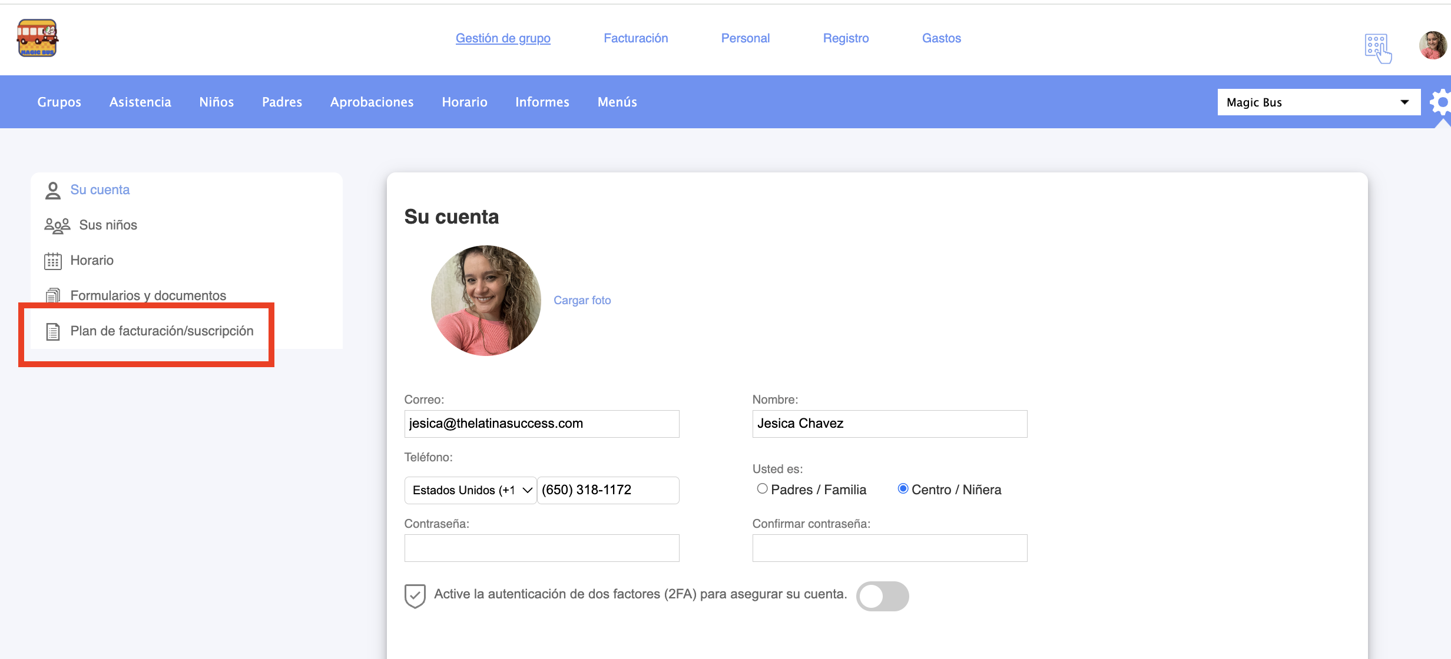Switch to the Asistencia tab
Screen dimensions: 1451x659
point(140,102)
